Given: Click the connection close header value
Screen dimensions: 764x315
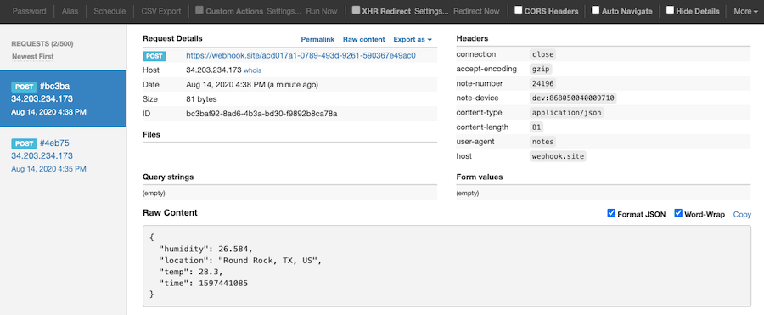Looking at the screenshot, I should pyautogui.click(x=542, y=54).
